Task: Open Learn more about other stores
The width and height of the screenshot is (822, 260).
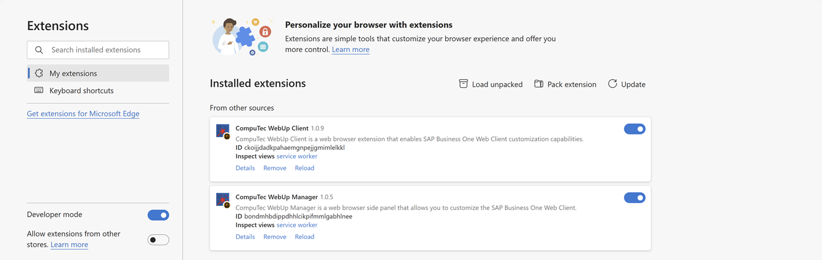Action: 69,245
